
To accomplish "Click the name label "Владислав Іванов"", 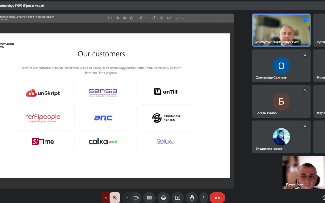I will pos(269,149).
